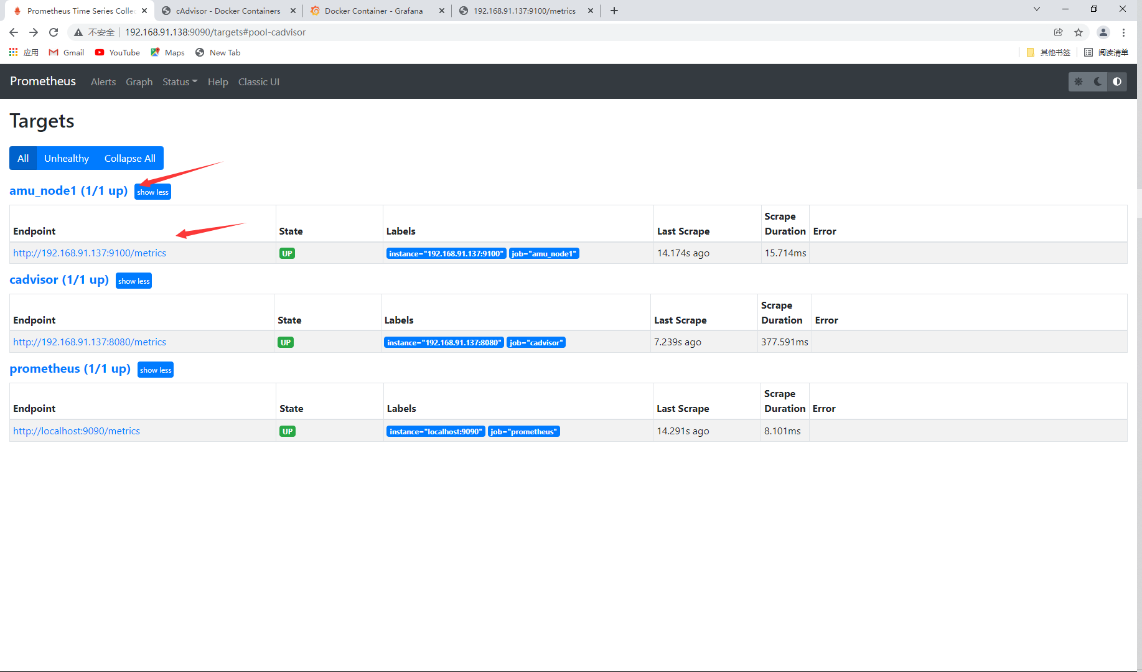Go back to the previous page
Image resolution: width=1142 pixels, height=672 pixels.
pyautogui.click(x=14, y=32)
